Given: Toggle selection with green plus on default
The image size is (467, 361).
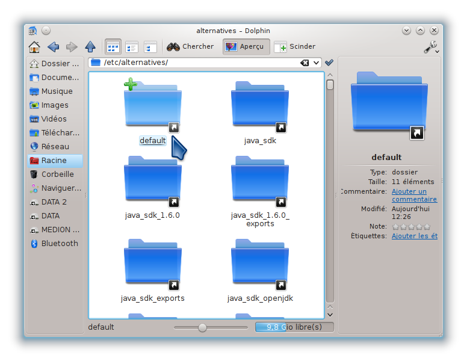Looking at the screenshot, I should pyautogui.click(x=131, y=84).
